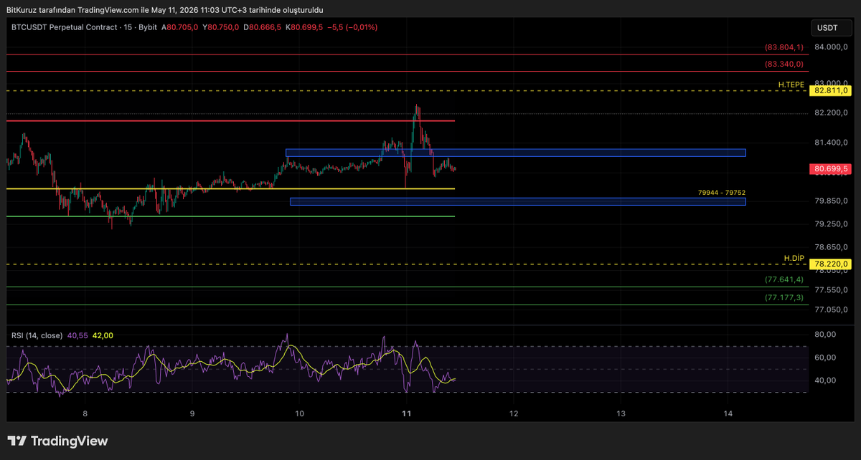The image size is (861, 460).
Task: Click date 13 on the time axis
Action: coord(621,413)
